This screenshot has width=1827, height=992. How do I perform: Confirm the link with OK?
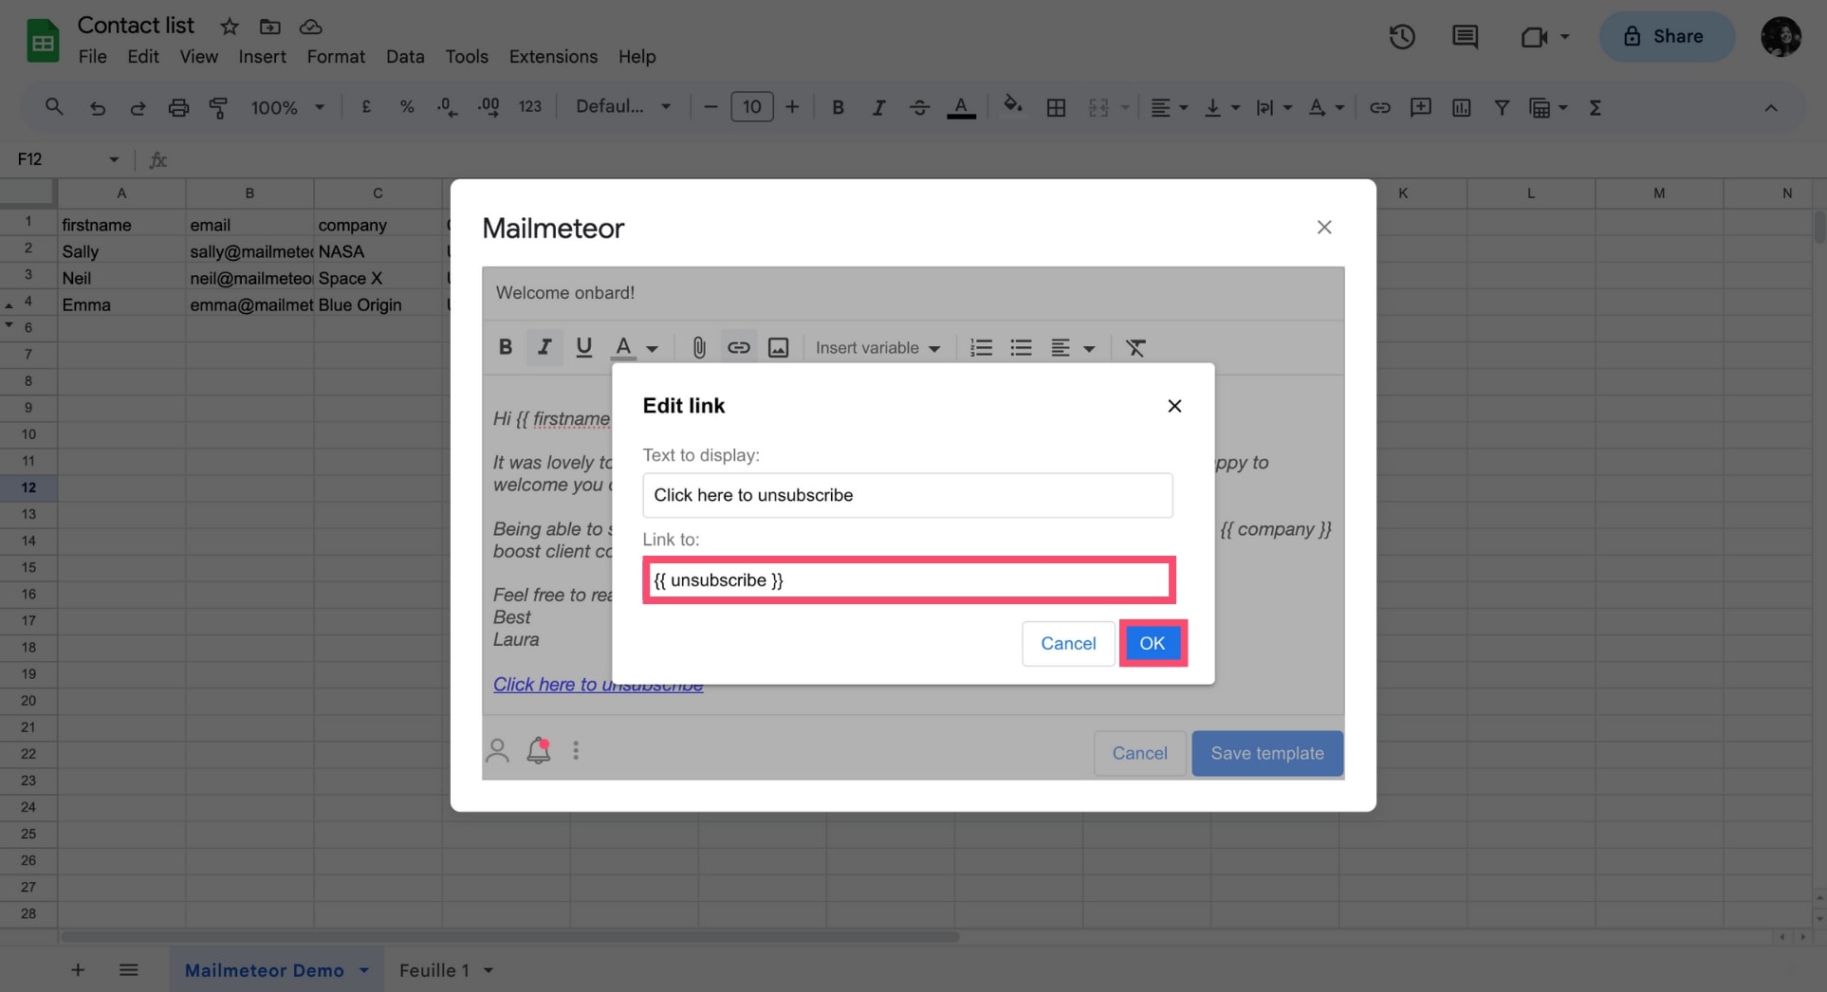tap(1153, 643)
